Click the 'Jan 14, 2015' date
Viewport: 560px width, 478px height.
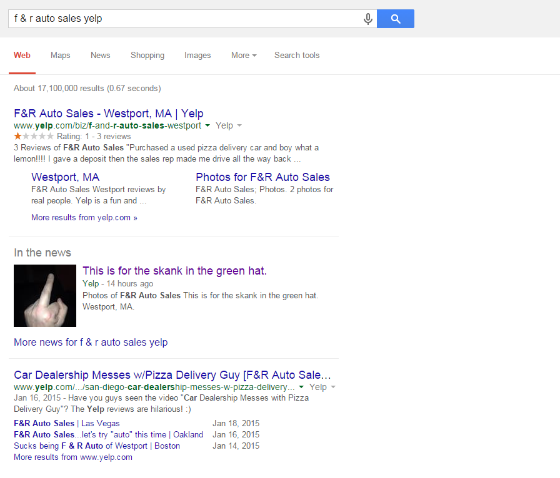tap(236, 446)
